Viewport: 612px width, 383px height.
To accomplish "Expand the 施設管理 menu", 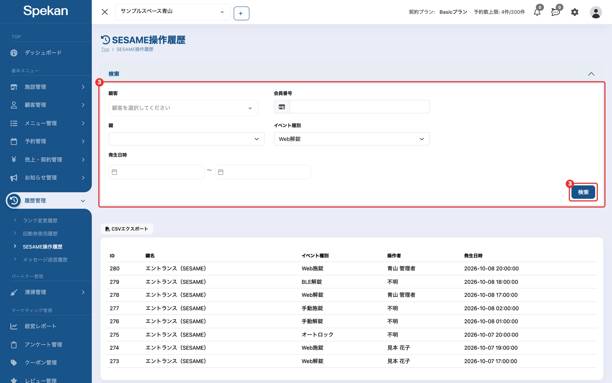I will pos(46,87).
